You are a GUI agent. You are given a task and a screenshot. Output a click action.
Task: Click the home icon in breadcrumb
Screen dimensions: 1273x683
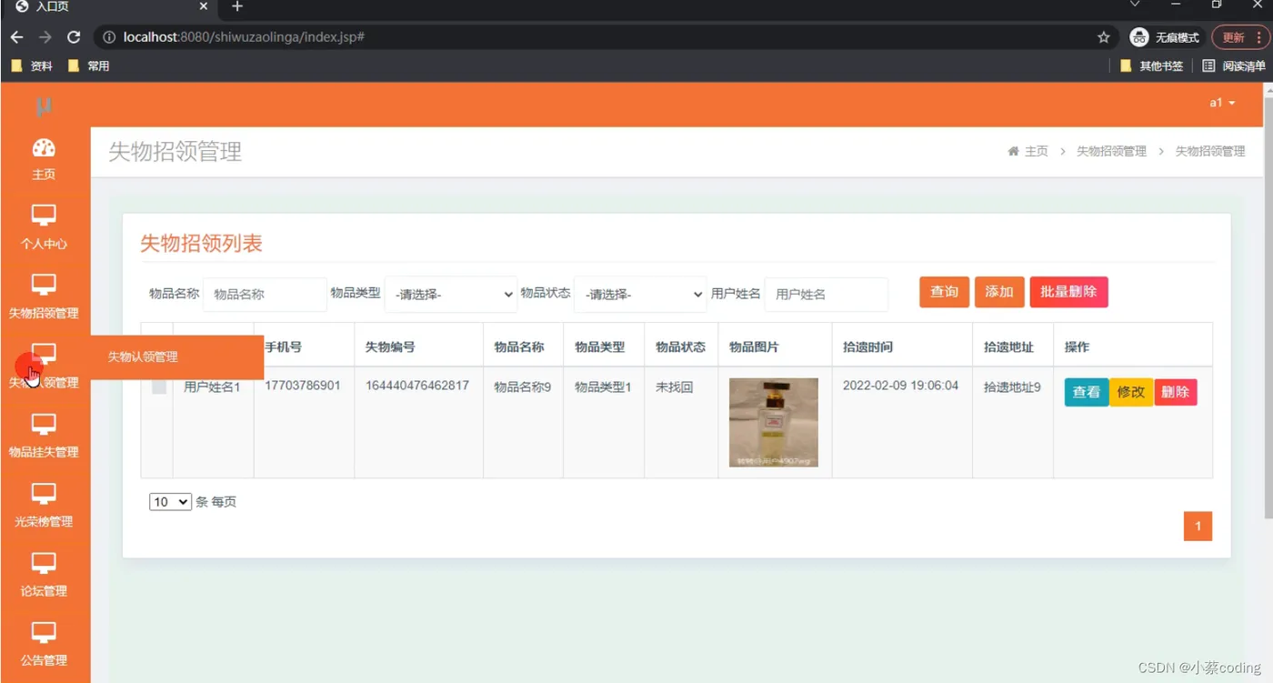[1013, 151]
